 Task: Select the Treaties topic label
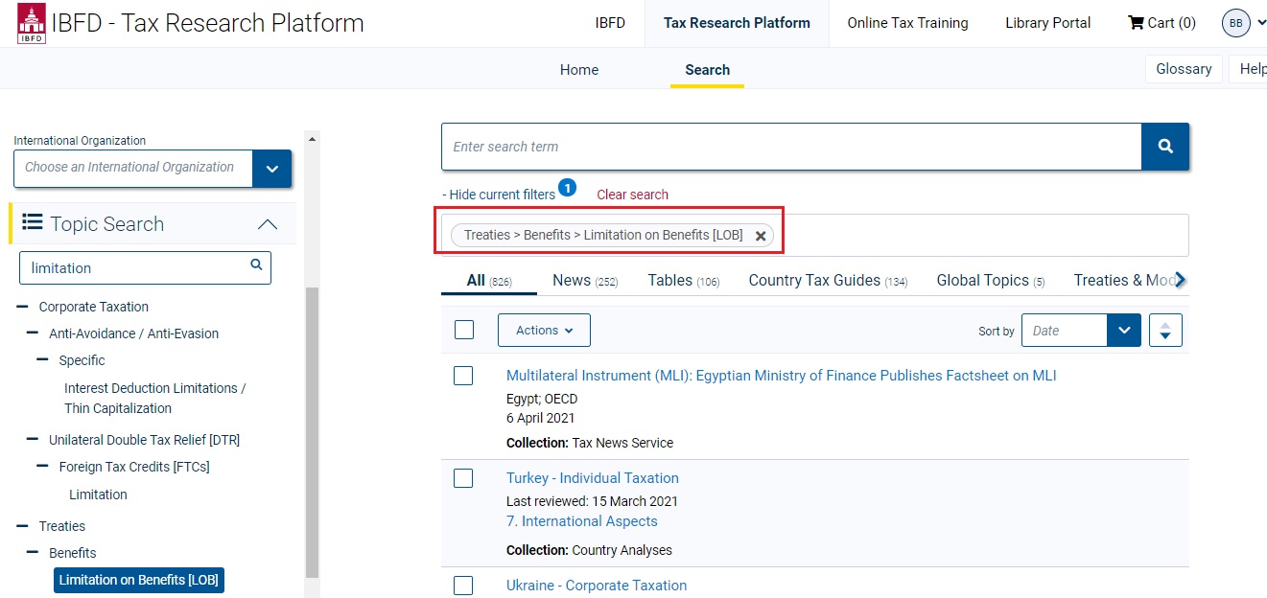(x=62, y=526)
